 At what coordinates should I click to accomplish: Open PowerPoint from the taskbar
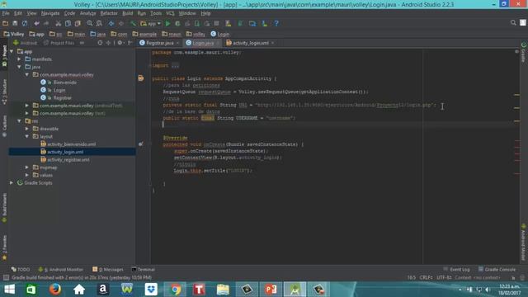[x=271, y=290]
